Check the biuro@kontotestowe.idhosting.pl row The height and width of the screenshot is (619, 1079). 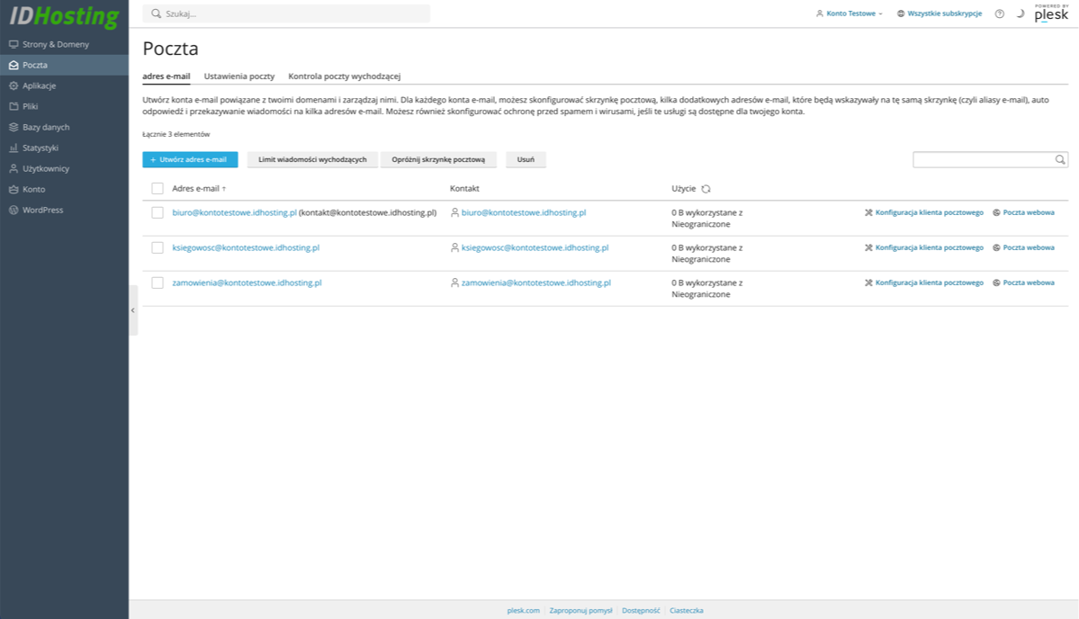pyautogui.click(x=156, y=213)
